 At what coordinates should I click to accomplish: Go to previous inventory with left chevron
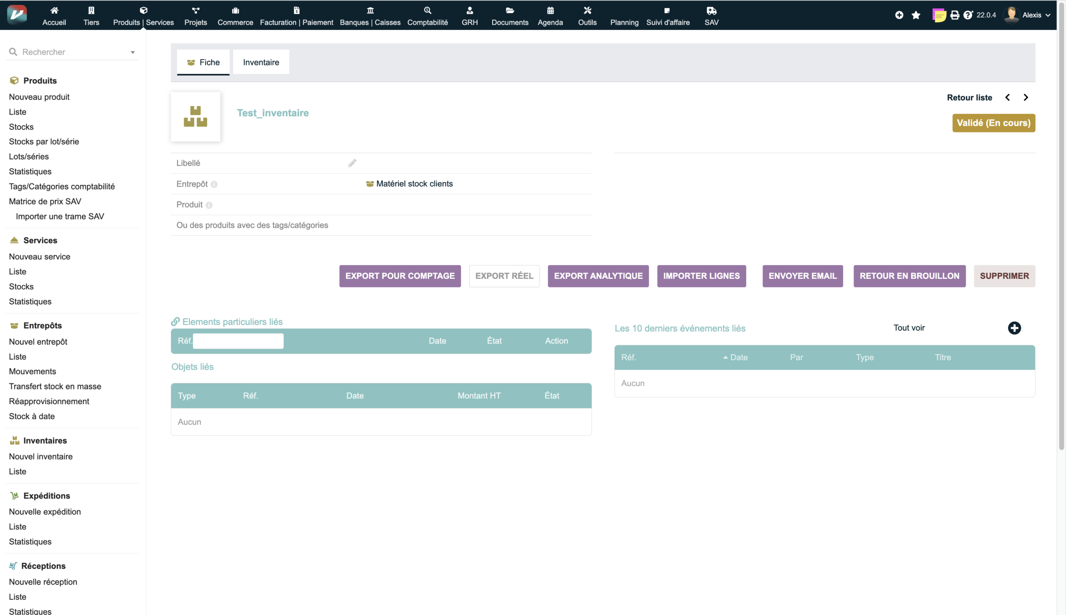pyautogui.click(x=1007, y=97)
